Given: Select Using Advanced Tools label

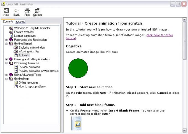Looking at the screenshot, I should (27, 75).
